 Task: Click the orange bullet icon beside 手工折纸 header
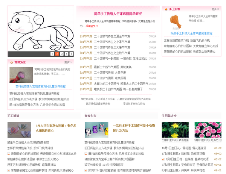pos(166,9)
